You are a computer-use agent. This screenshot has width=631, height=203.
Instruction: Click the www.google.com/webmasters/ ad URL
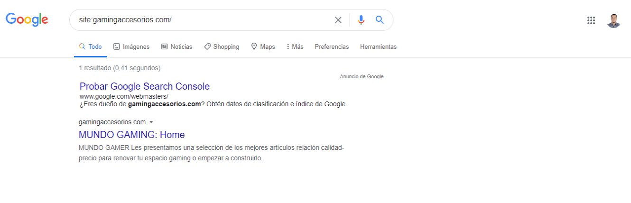pyautogui.click(x=124, y=96)
